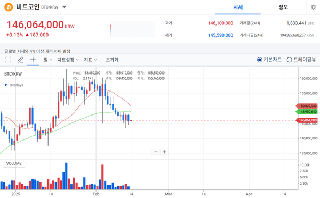Switch to the 시세 tab

[238, 7]
